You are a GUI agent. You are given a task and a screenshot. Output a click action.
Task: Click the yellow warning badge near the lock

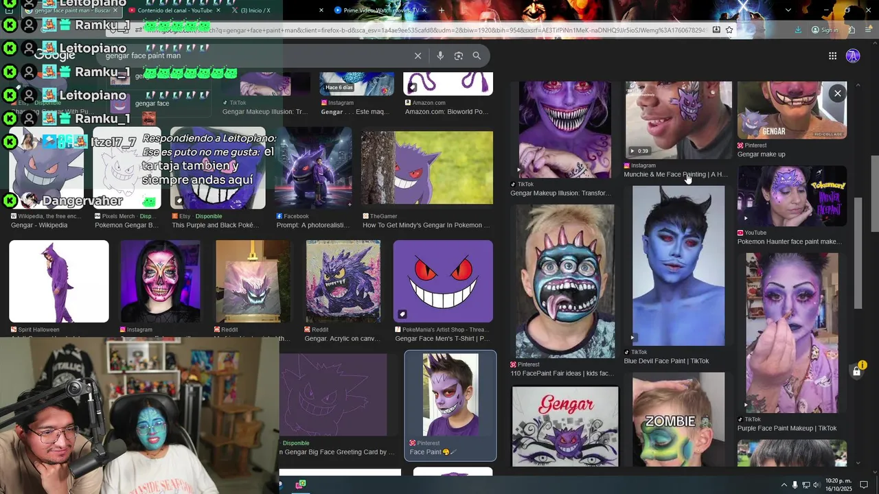point(863,366)
